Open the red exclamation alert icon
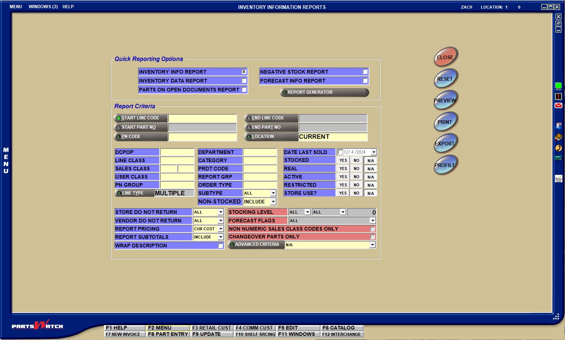The width and height of the screenshot is (565, 340). tap(558, 96)
